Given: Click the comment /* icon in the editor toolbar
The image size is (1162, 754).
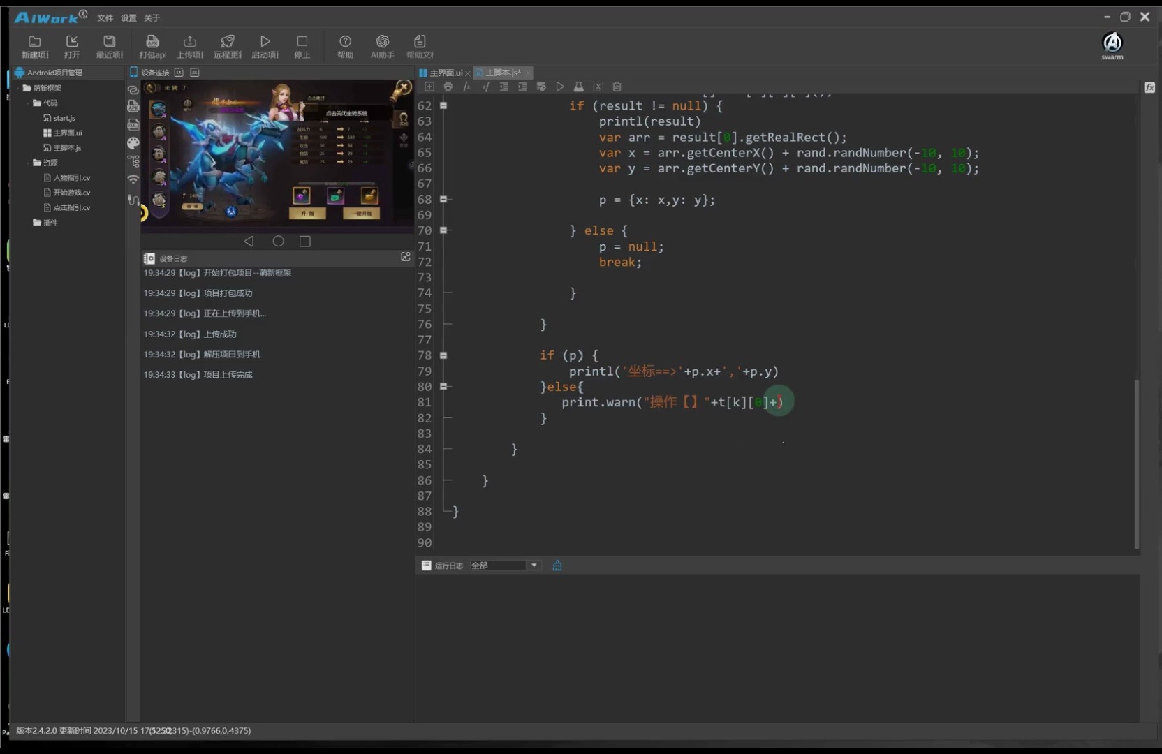Looking at the screenshot, I should click(x=466, y=87).
